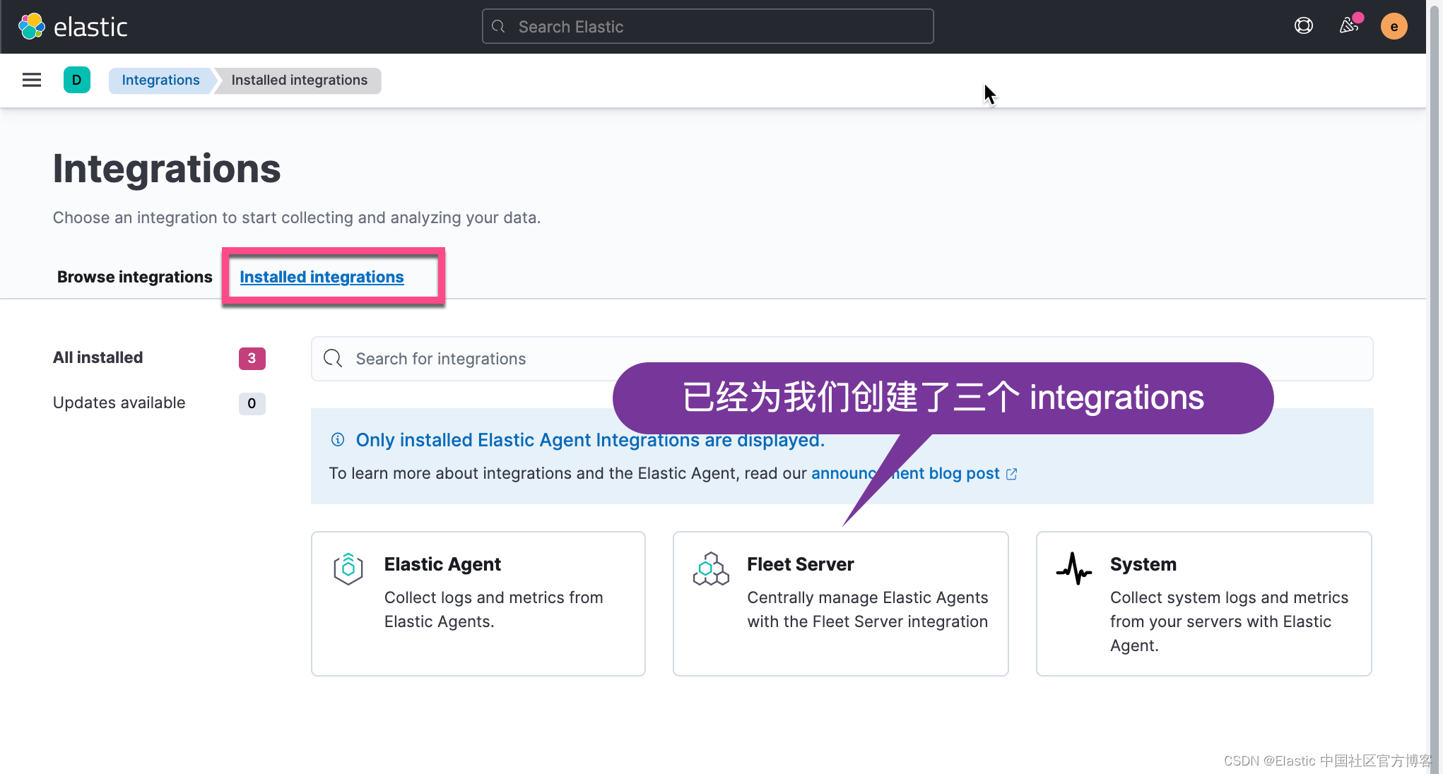1443x774 pixels.
Task: Click the info icon in callout
Action: 338,440
